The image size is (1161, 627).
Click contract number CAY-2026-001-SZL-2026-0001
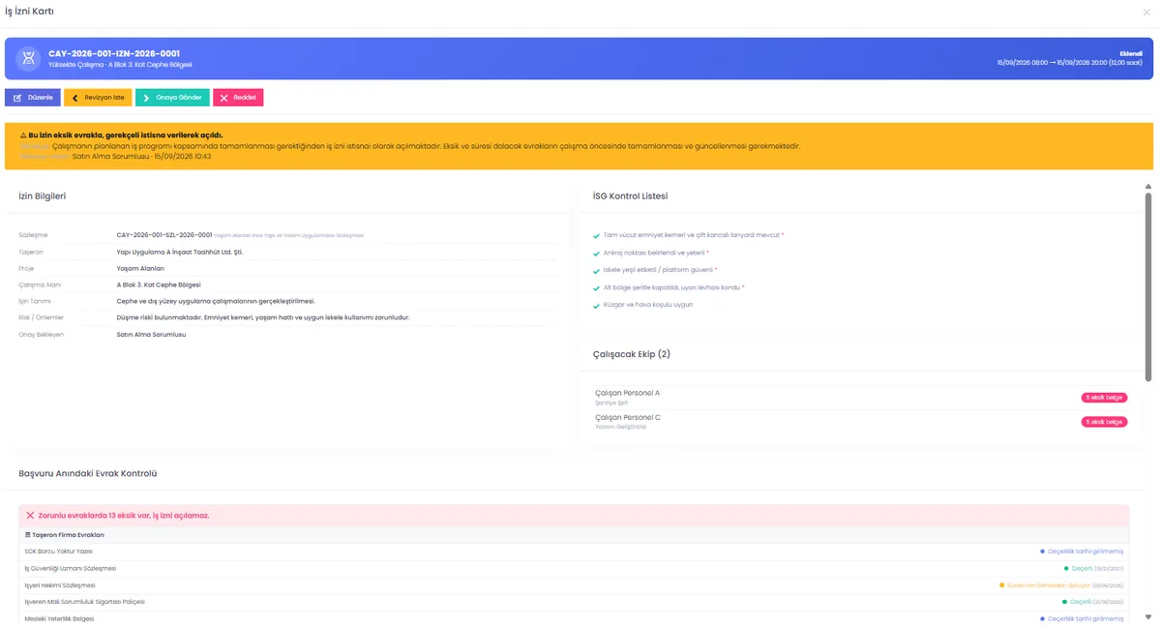(x=164, y=235)
